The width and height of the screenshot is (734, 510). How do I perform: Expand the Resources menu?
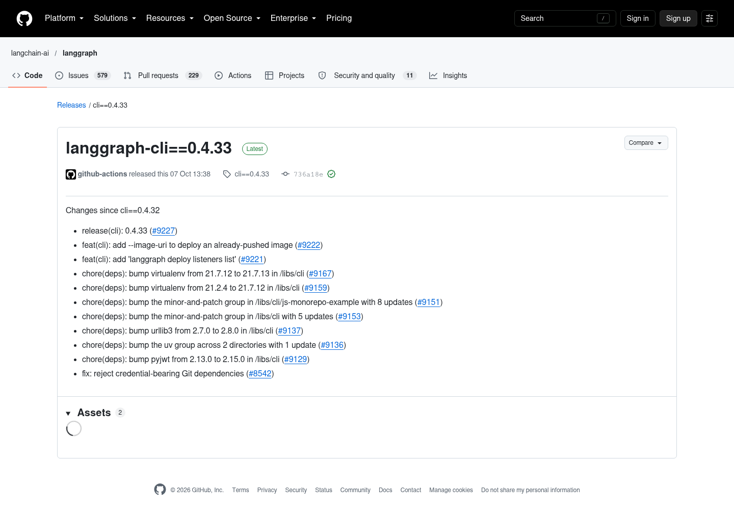coord(170,18)
